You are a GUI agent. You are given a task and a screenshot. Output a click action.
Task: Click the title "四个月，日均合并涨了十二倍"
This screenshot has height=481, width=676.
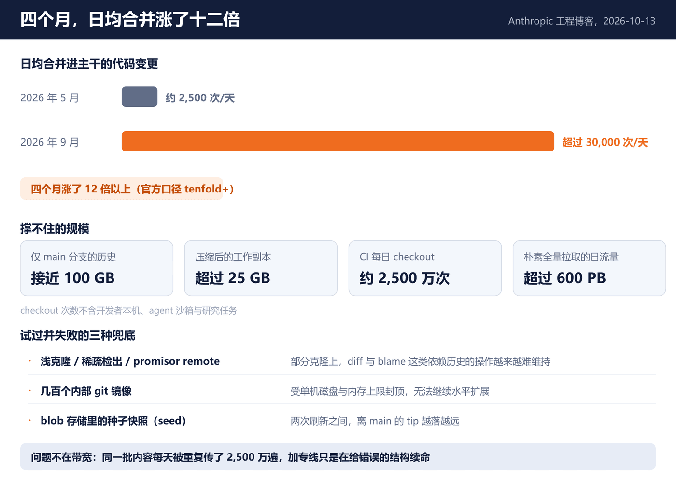130,20
